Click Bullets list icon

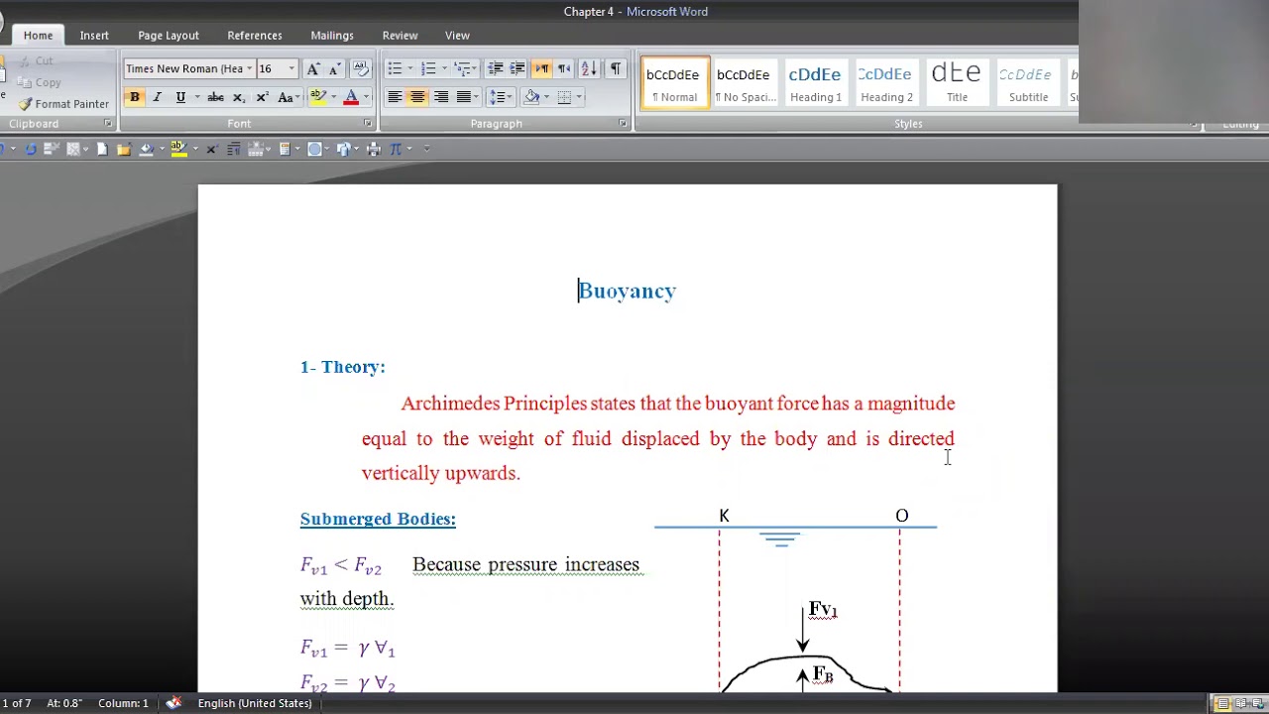(395, 68)
